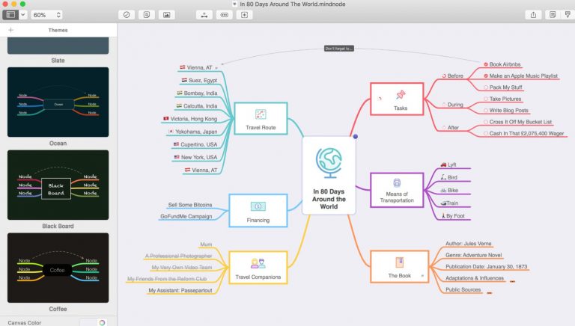Screen dimensions: 575x326
Task: Select the Author: Jules Verne node
Action: [x=468, y=244]
